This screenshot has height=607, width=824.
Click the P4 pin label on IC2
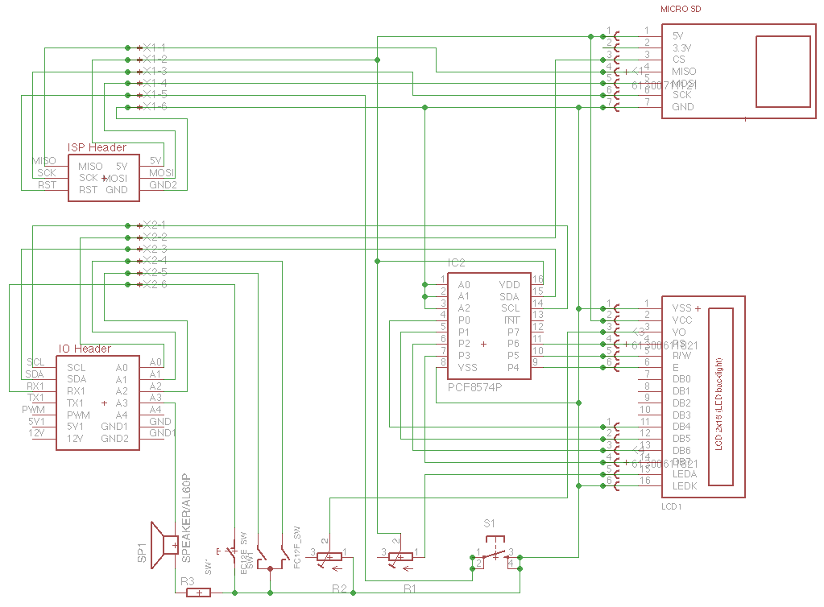point(513,368)
